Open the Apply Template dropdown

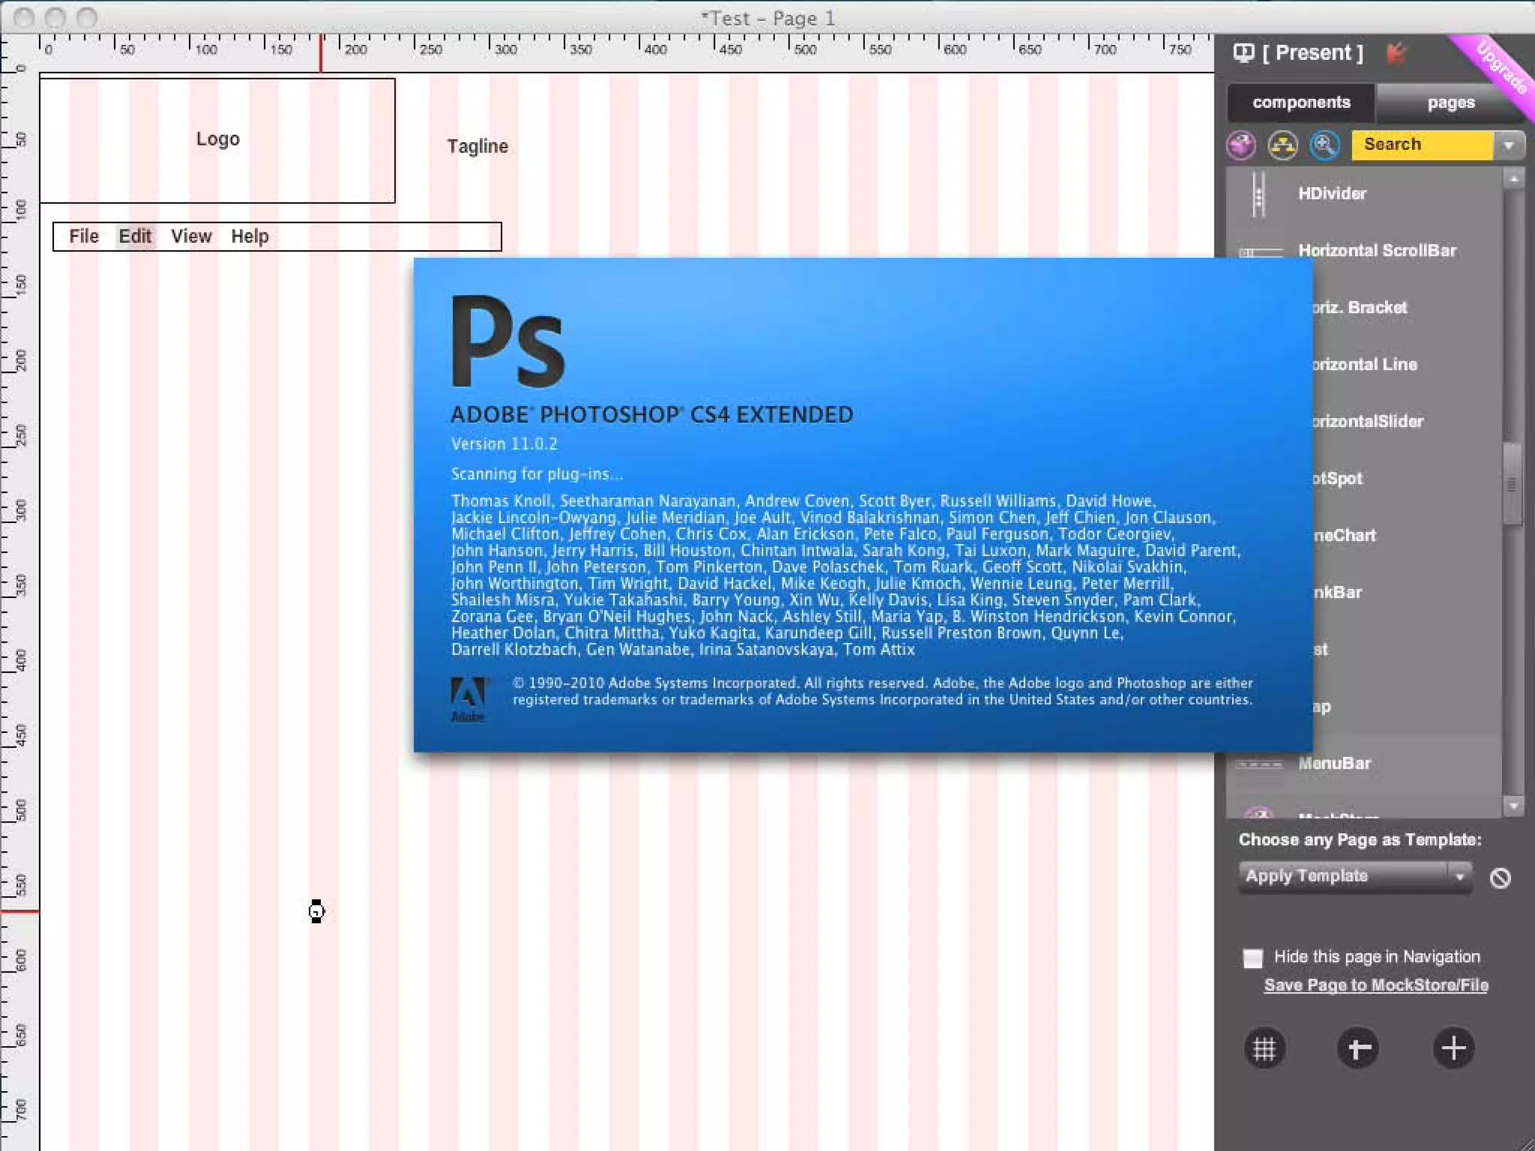[1354, 876]
